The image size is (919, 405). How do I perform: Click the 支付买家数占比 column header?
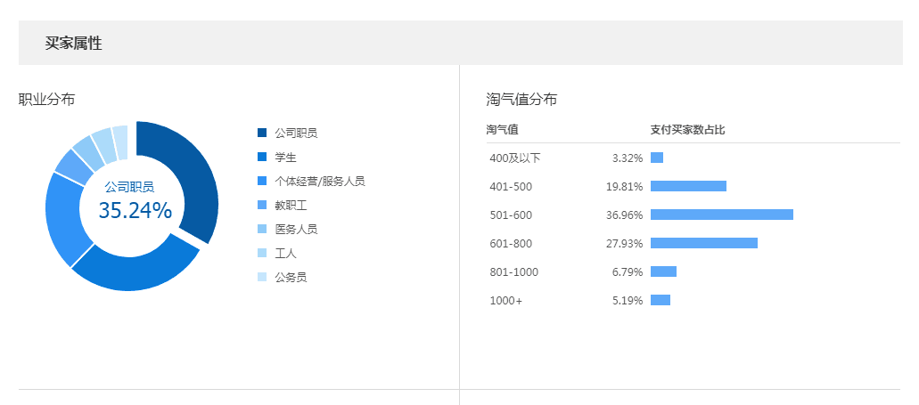[687, 130]
